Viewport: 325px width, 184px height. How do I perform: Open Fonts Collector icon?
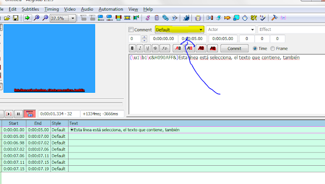tap(174, 18)
